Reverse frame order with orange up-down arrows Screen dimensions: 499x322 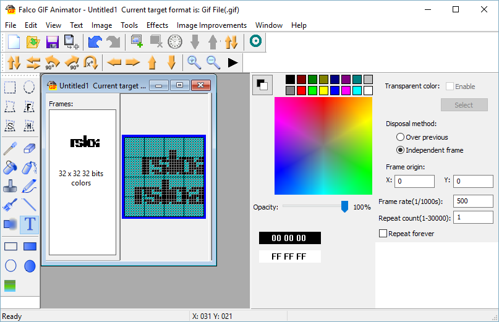click(231, 41)
